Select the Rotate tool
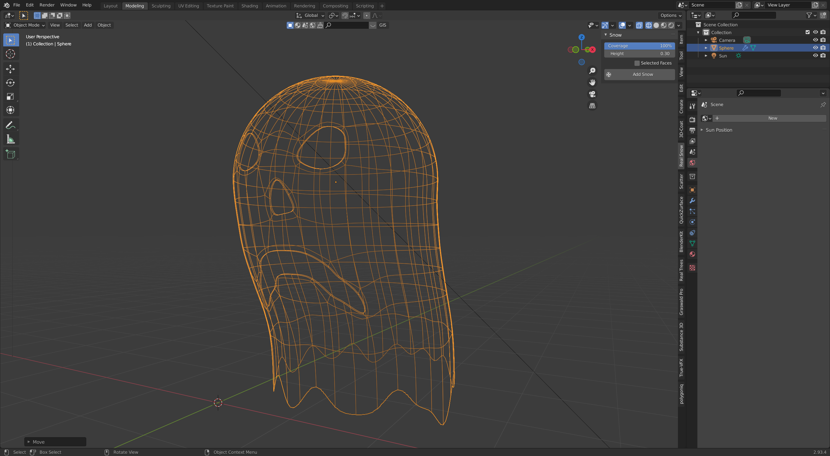Viewport: 830px width, 456px height. [x=10, y=83]
